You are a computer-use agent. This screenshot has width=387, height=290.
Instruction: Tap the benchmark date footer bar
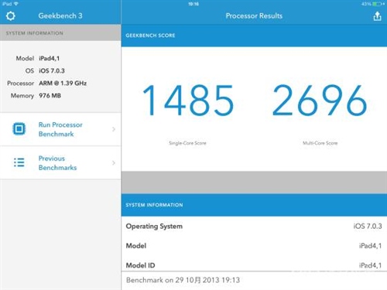coord(254,280)
